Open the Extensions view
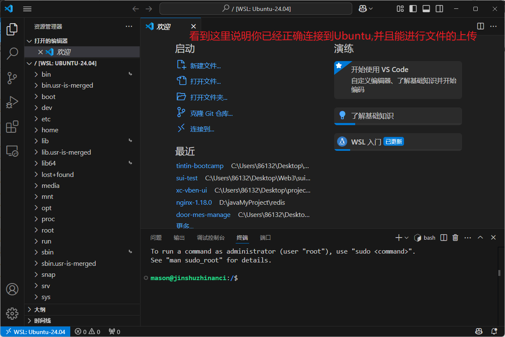The width and height of the screenshot is (505, 337). click(12, 126)
